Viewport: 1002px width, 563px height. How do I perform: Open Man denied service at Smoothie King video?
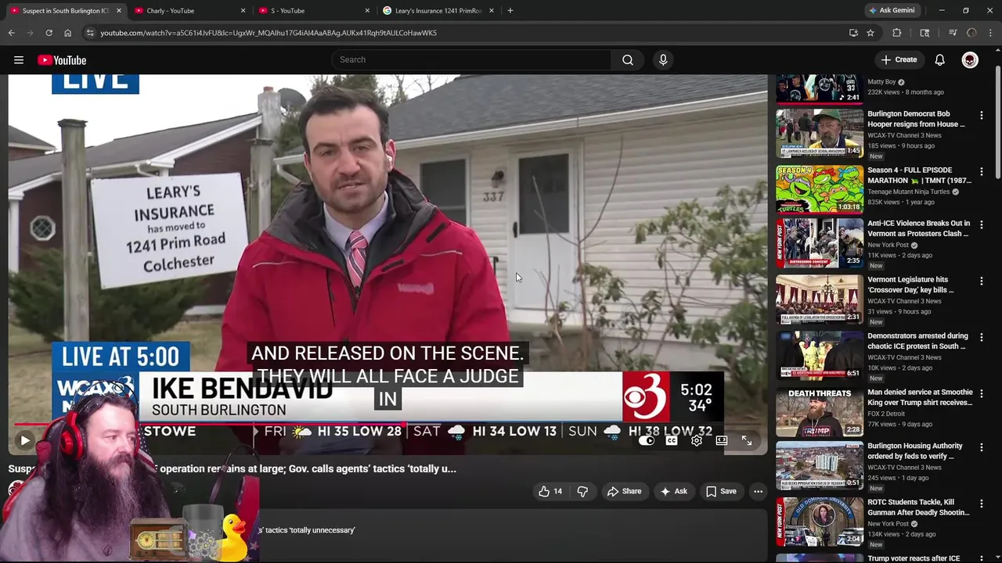click(920, 397)
